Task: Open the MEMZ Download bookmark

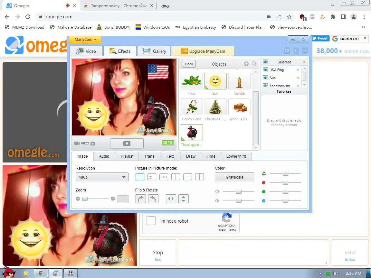Action: pyautogui.click(x=24, y=27)
